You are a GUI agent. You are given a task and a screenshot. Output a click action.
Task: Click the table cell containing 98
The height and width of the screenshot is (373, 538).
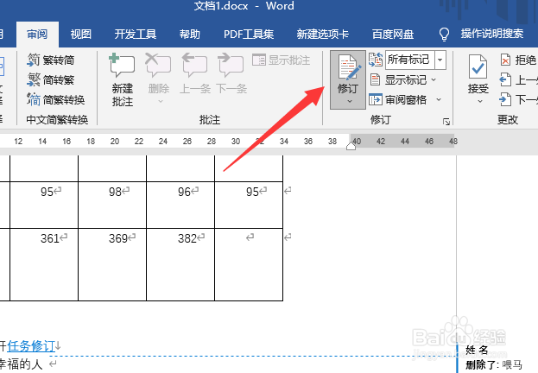click(x=112, y=205)
